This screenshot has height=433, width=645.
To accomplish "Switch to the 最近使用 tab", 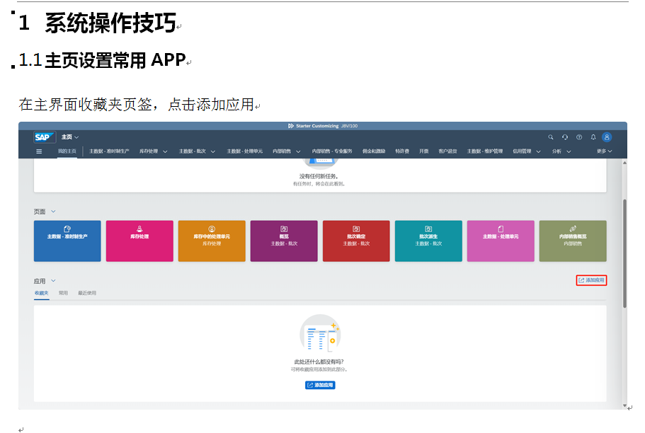I will 87,293.
